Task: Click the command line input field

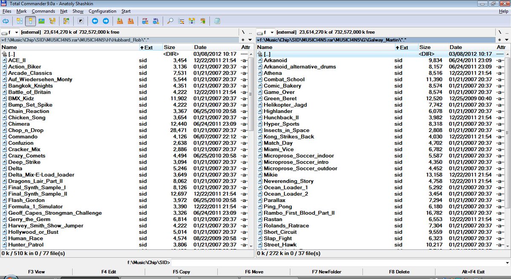Action: [340, 262]
